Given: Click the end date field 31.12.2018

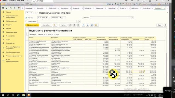Looking at the screenshot, I should point(55,18).
